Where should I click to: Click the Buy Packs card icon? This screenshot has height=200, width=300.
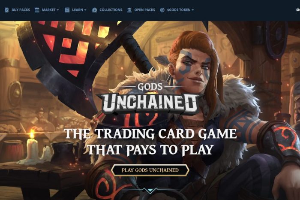[7, 10]
